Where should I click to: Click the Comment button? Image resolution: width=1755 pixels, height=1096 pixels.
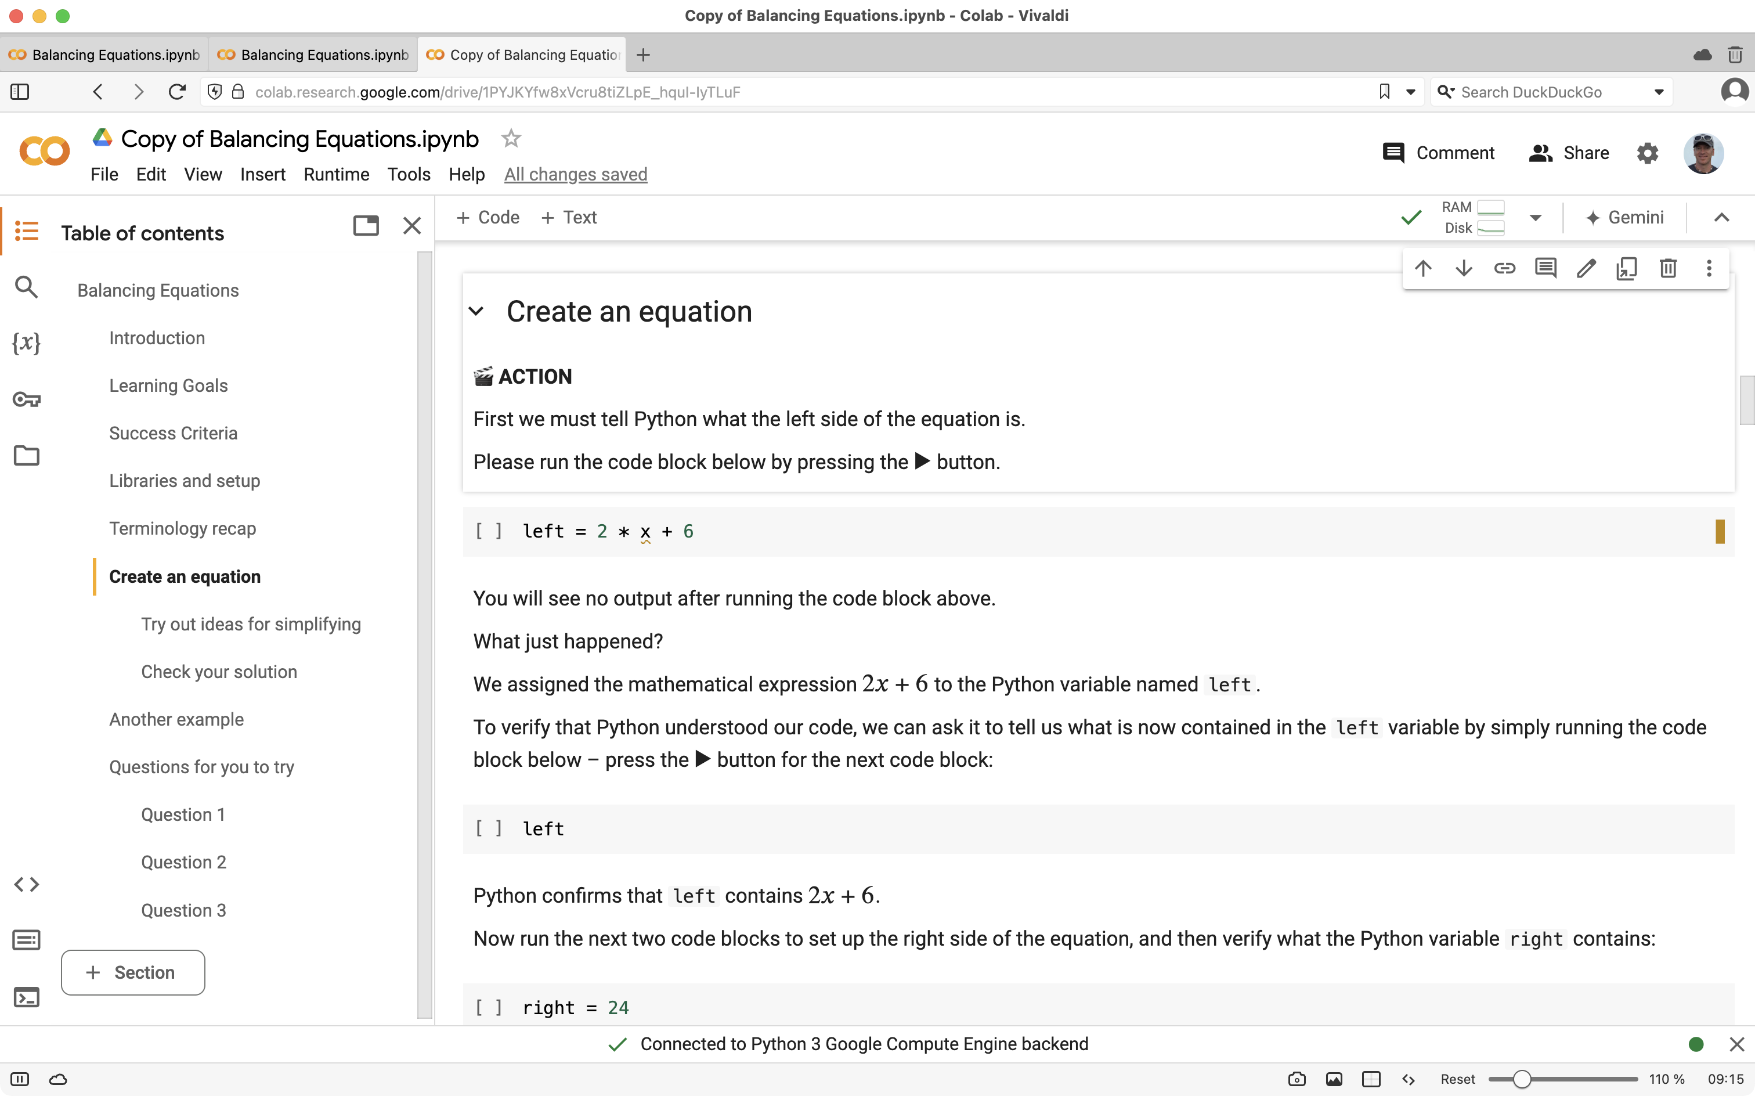pos(1438,153)
